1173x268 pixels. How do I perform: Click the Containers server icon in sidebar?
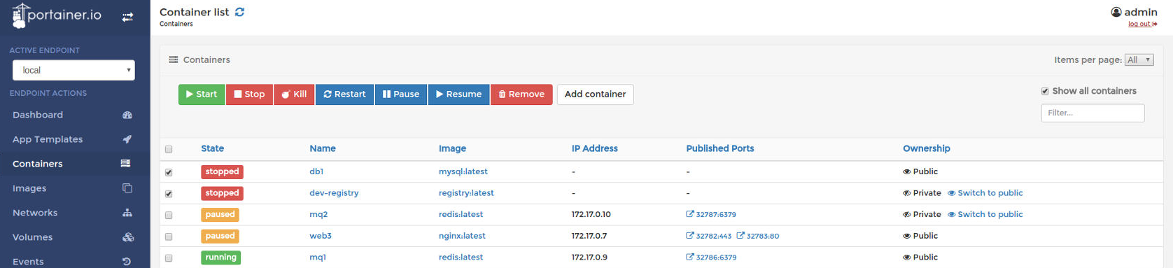(x=126, y=164)
